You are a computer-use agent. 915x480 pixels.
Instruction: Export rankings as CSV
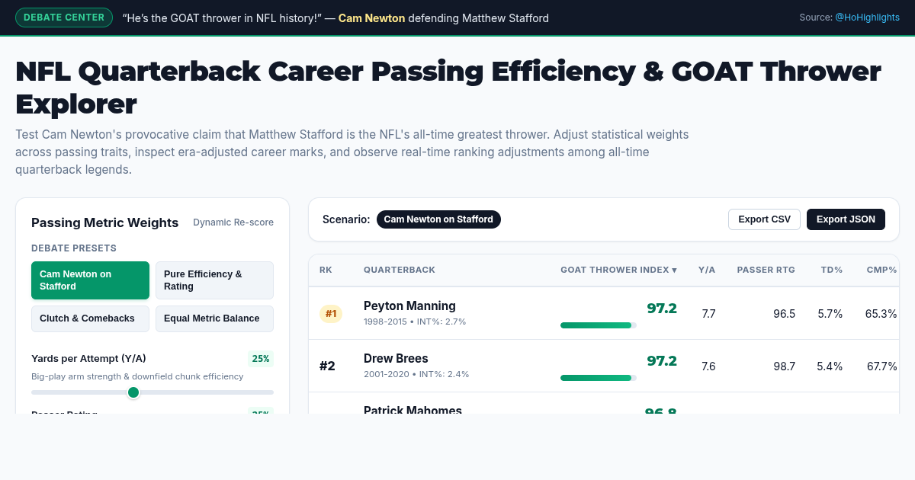[764, 219]
